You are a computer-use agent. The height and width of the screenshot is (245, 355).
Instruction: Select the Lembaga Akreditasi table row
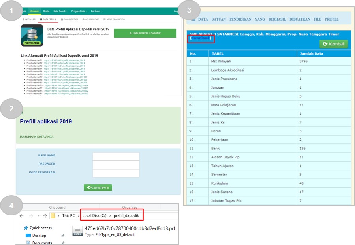[269, 70]
